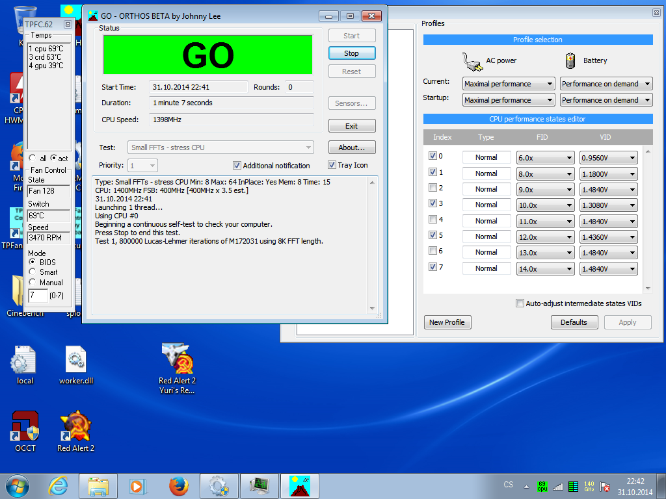The height and width of the screenshot is (499, 666).
Task: Open Windows Media Player in taskbar
Action: (137, 485)
